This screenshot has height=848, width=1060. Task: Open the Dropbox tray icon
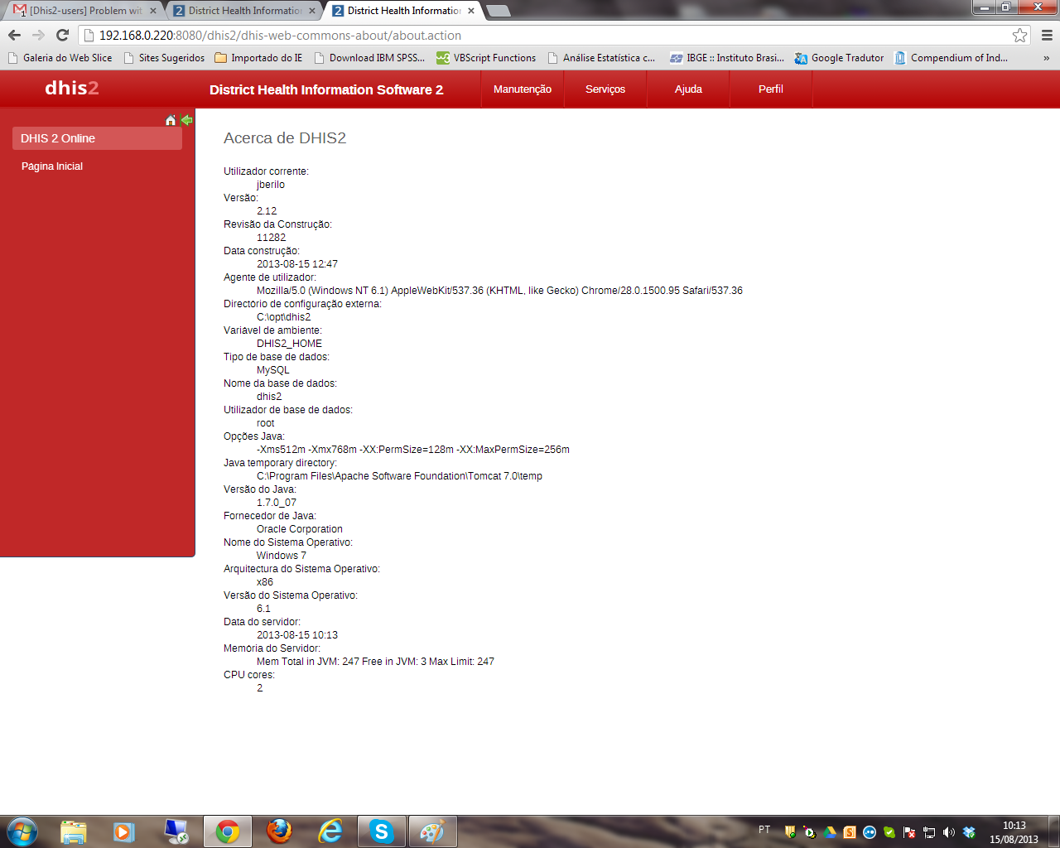(x=969, y=832)
